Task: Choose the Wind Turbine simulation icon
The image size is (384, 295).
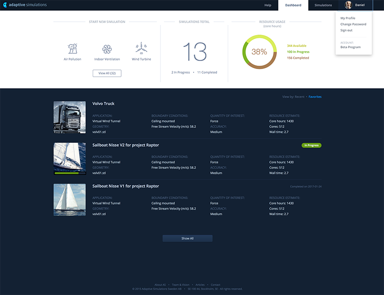Action: [x=141, y=48]
